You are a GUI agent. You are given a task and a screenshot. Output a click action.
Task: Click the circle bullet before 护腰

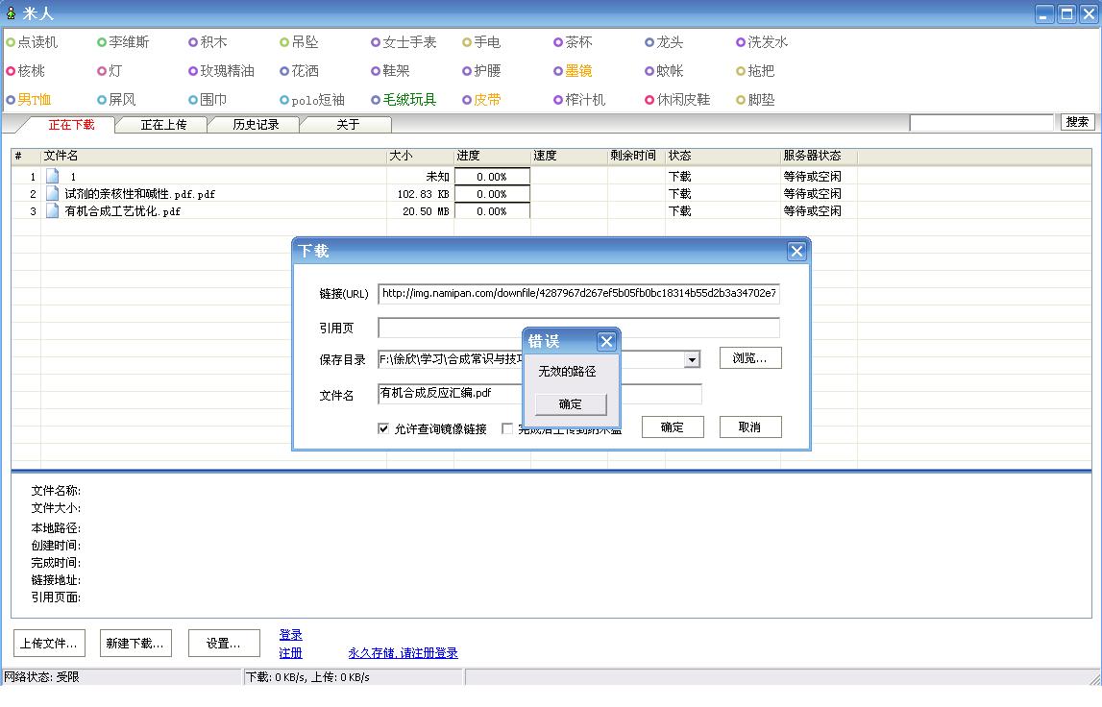click(467, 71)
